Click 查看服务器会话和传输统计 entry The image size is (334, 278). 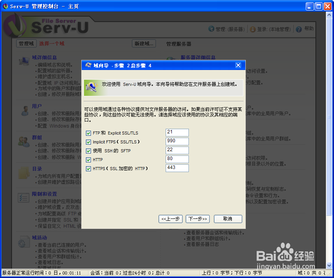click(215, 233)
